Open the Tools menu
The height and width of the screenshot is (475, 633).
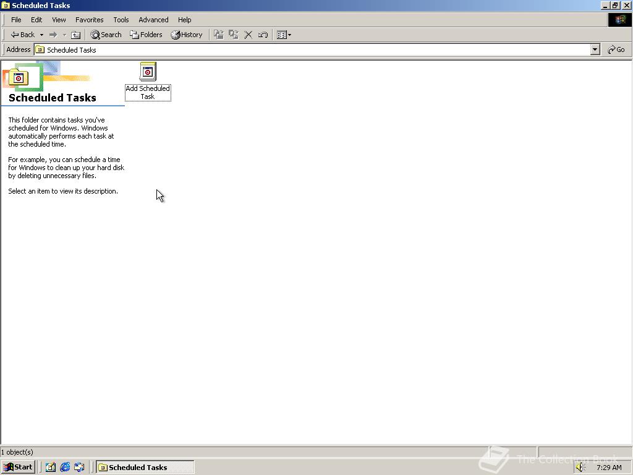(121, 20)
